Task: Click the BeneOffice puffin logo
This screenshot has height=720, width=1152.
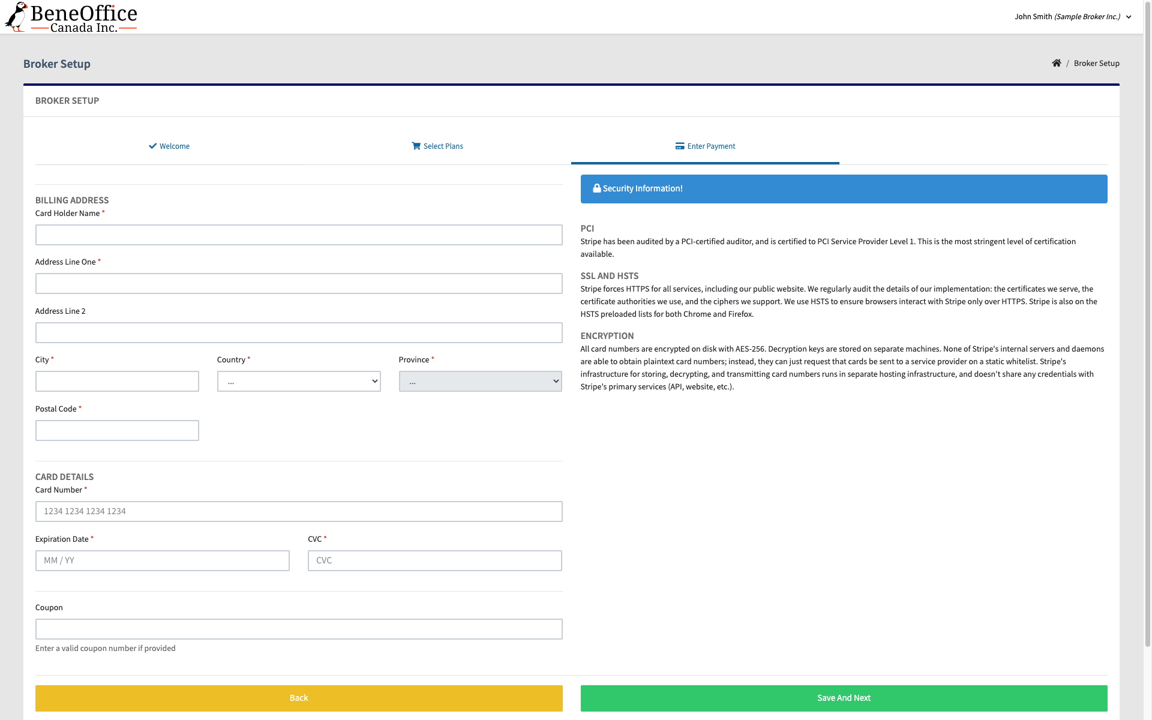Action: [x=17, y=17]
